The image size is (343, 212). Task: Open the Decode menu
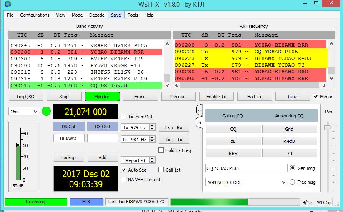click(x=97, y=15)
